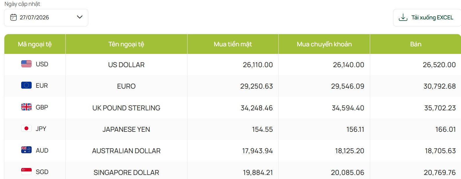Viewport: 461px width, 179px height.
Task: Select the US DOLLAR currency name
Action: [x=126, y=65]
